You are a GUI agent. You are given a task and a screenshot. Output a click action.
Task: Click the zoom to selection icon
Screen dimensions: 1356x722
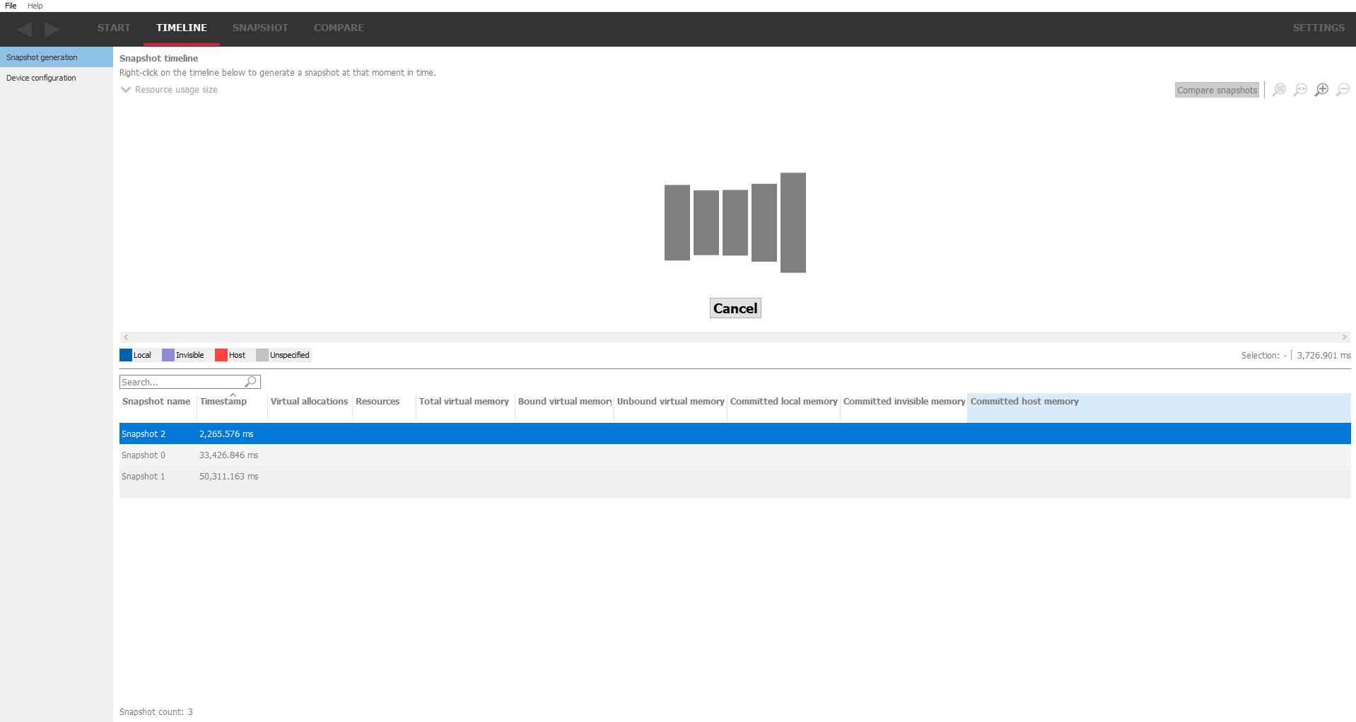pos(1279,90)
